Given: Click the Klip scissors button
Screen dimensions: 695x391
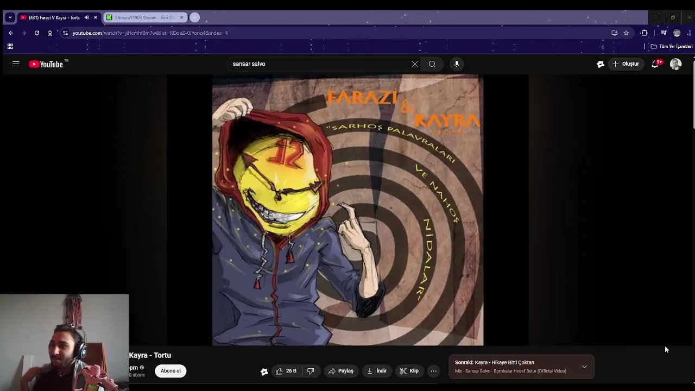Looking at the screenshot, I should pos(409,371).
